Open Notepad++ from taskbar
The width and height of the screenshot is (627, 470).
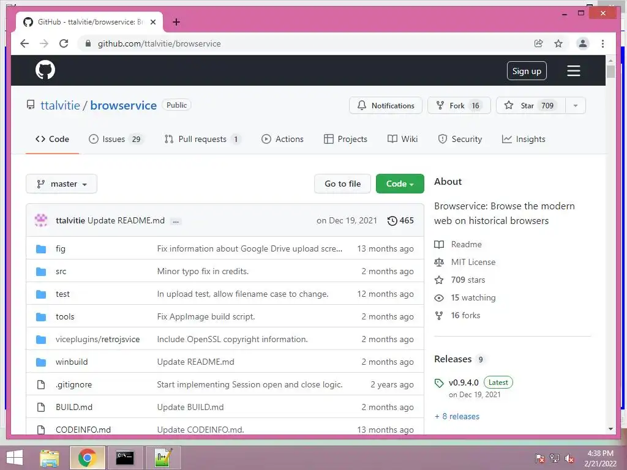(x=163, y=458)
